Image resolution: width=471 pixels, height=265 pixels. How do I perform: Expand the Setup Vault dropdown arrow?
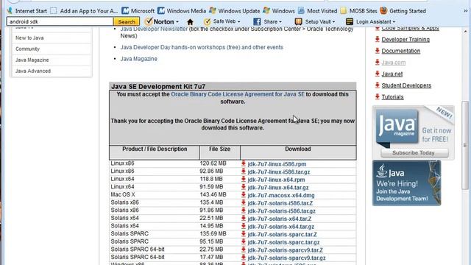(333, 22)
